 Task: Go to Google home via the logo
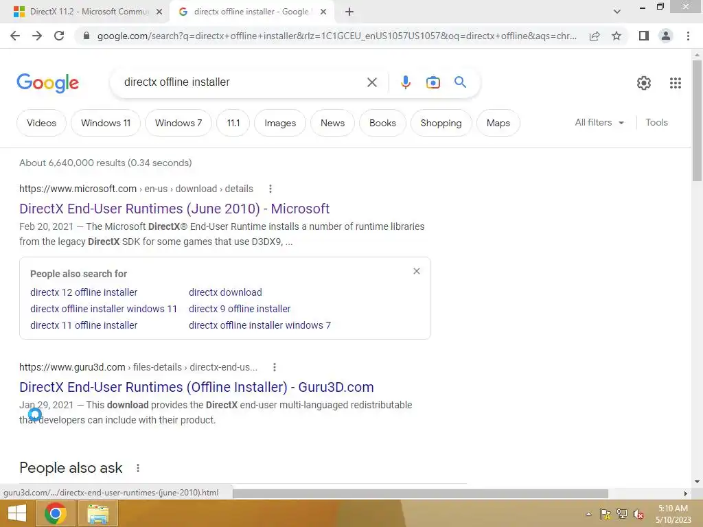coord(48,83)
